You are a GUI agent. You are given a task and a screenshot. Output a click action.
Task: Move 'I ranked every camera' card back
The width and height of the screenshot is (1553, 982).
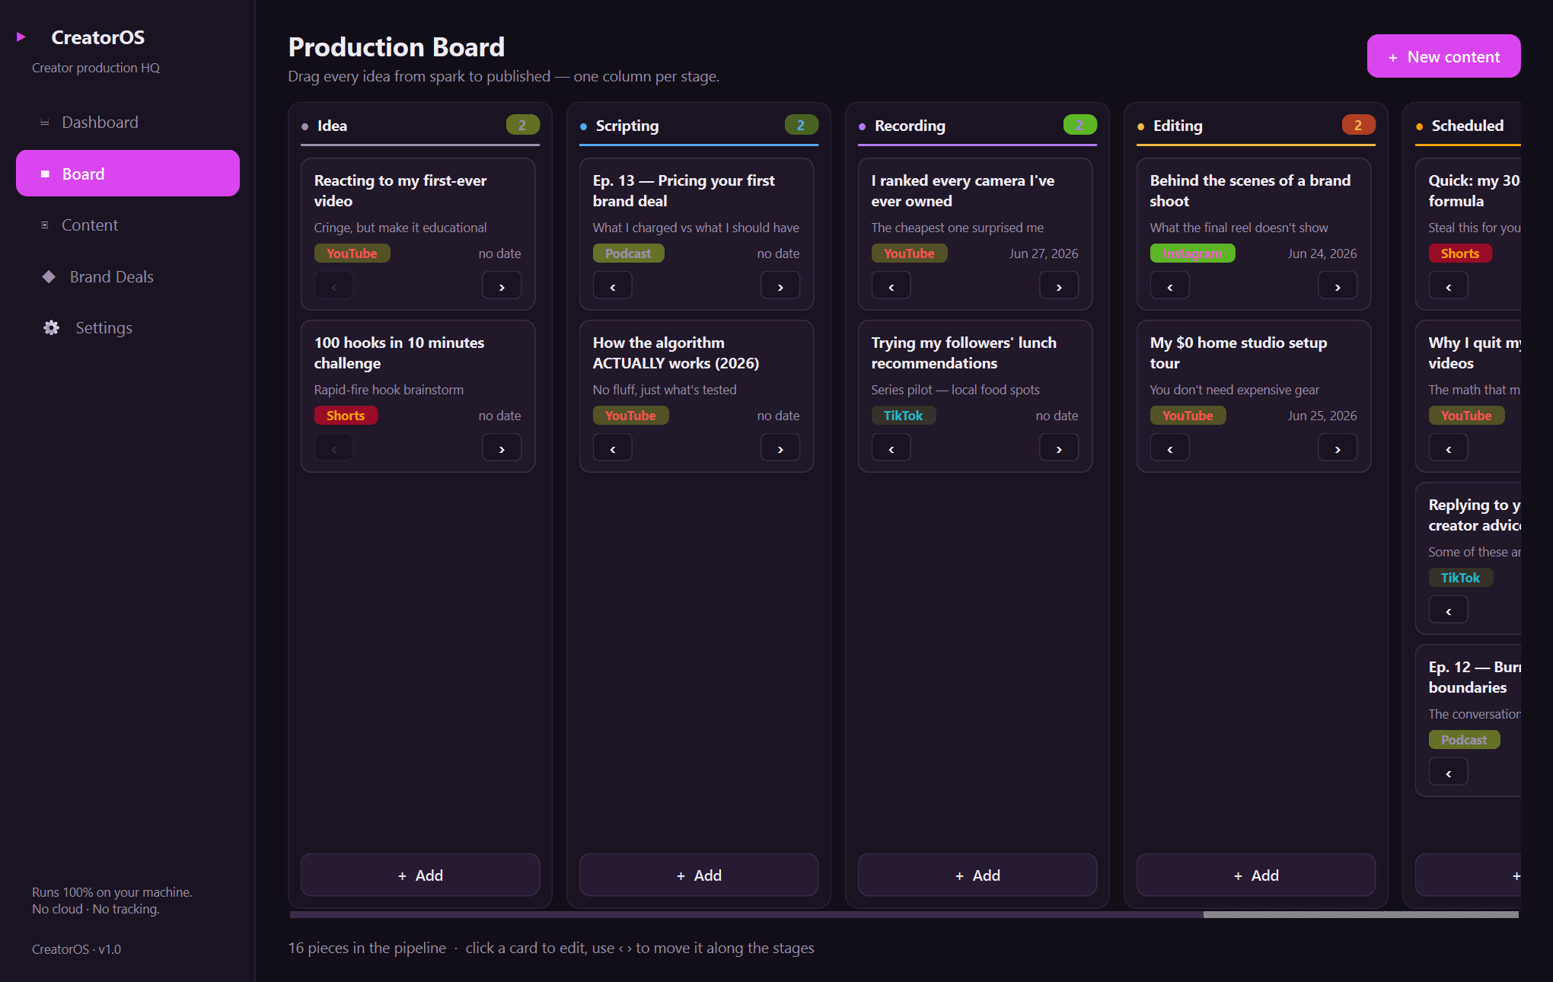point(891,286)
